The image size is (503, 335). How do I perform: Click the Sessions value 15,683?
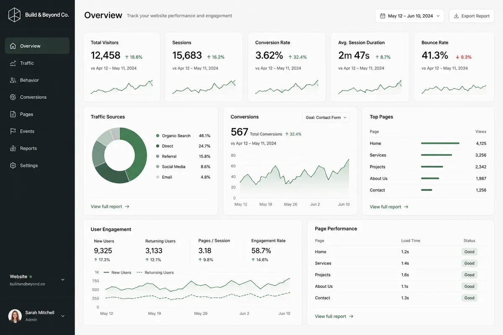(x=187, y=55)
